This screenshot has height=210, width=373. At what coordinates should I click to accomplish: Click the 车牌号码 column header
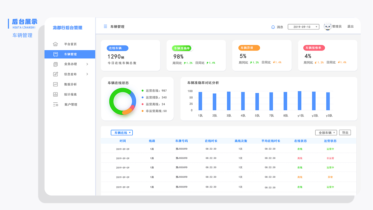tap(182, 141)
